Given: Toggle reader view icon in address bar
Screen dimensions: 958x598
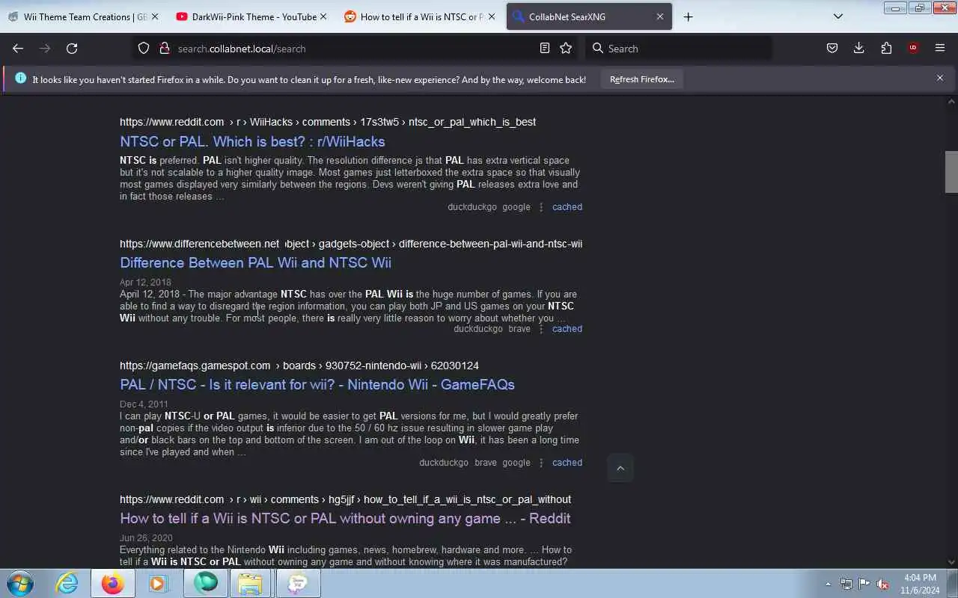Looking at the screenshot, I should (x=545, y=49).
